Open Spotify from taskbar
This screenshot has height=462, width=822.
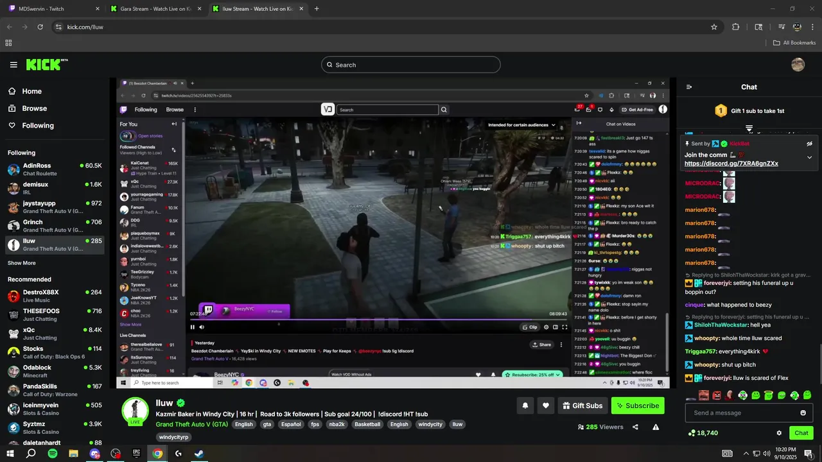pos(53,454)
